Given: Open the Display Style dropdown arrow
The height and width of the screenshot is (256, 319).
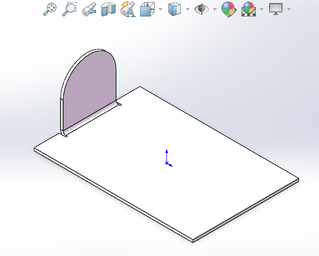Looking at the screenshot, I should pyautogui.click(x=188, y=9).
